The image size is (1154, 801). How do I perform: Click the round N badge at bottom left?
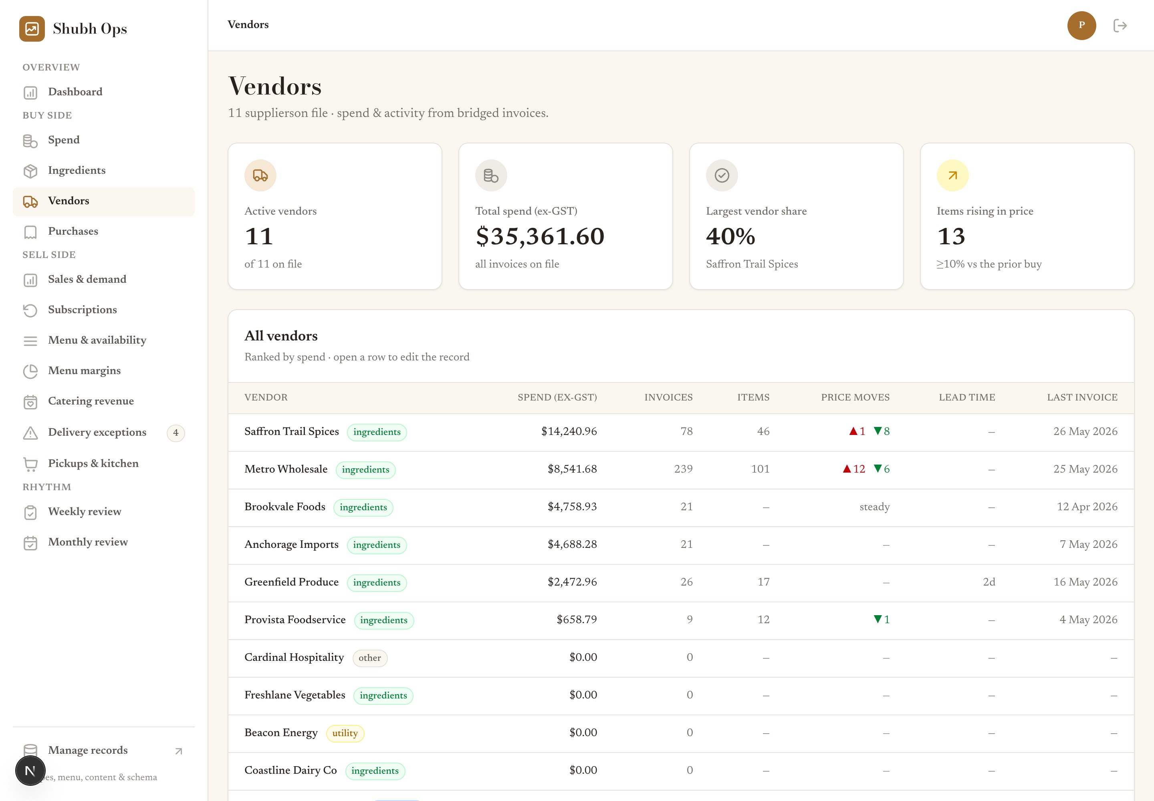pyautogui.click(x=30, y=771)
